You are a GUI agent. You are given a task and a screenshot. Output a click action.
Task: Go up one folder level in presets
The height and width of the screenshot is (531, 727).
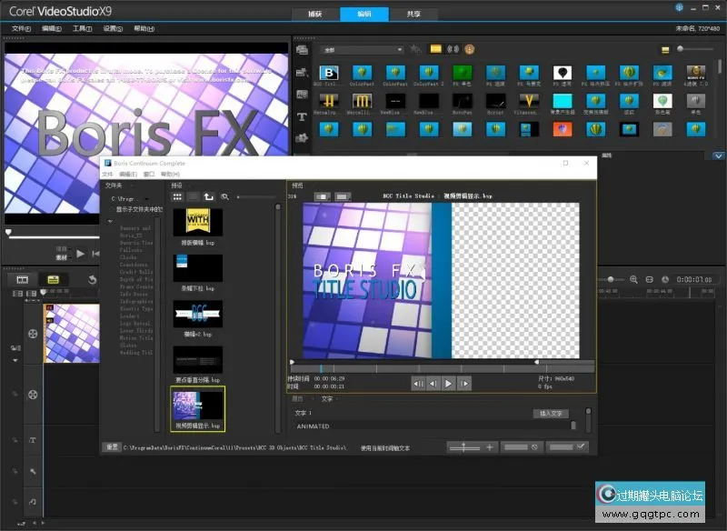tap(208, 196)
